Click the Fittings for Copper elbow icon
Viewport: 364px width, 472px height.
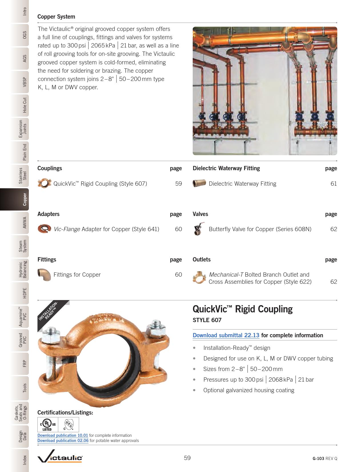[x=44, y=275]
